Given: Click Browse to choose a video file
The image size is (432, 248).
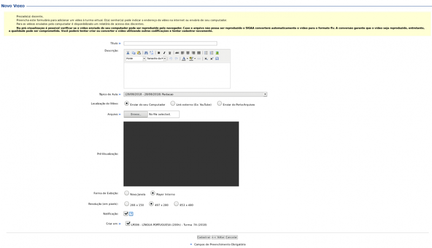Looking at the screenshot, I should [x=135, y=114].
